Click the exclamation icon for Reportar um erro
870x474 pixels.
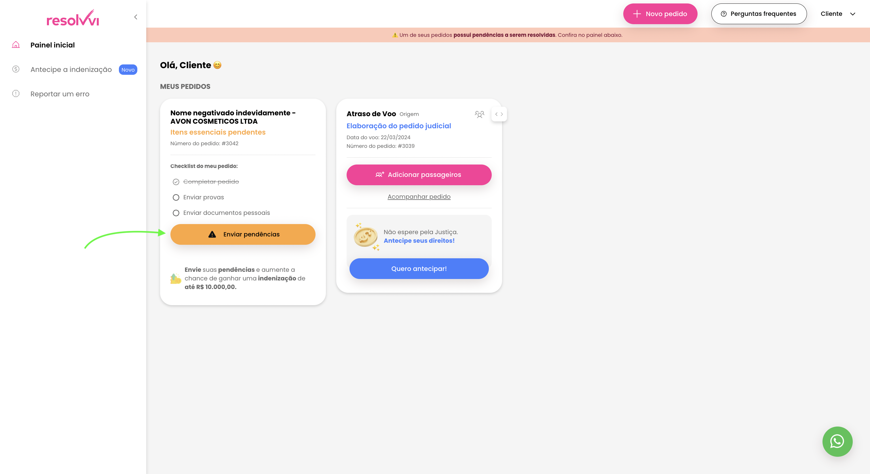click(16, 94)
